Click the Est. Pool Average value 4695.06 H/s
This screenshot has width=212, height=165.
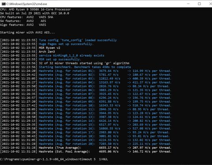point(109,151)
